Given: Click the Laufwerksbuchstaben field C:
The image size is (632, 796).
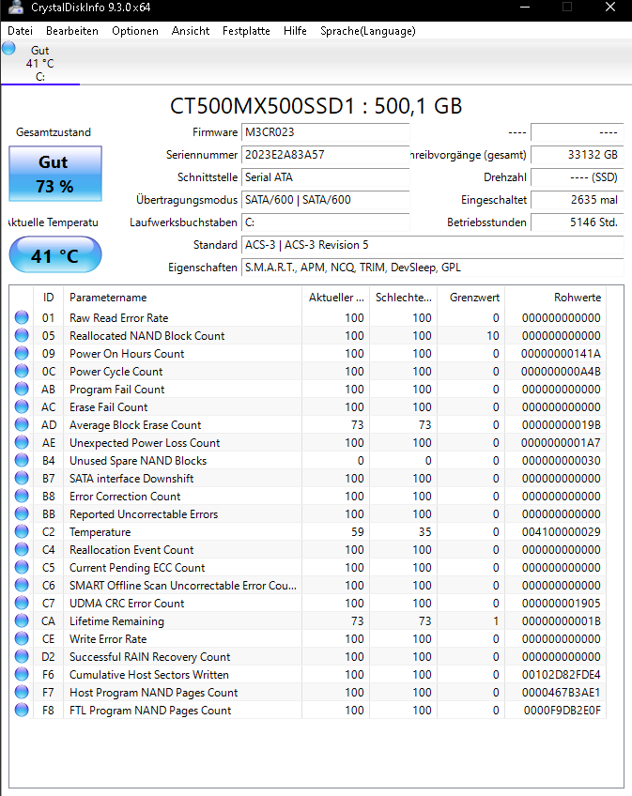Looking at the screenshot, I should pos(325,222).
